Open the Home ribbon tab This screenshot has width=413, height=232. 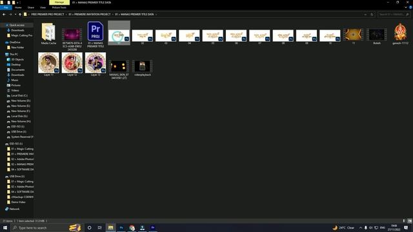pos(18,7)
